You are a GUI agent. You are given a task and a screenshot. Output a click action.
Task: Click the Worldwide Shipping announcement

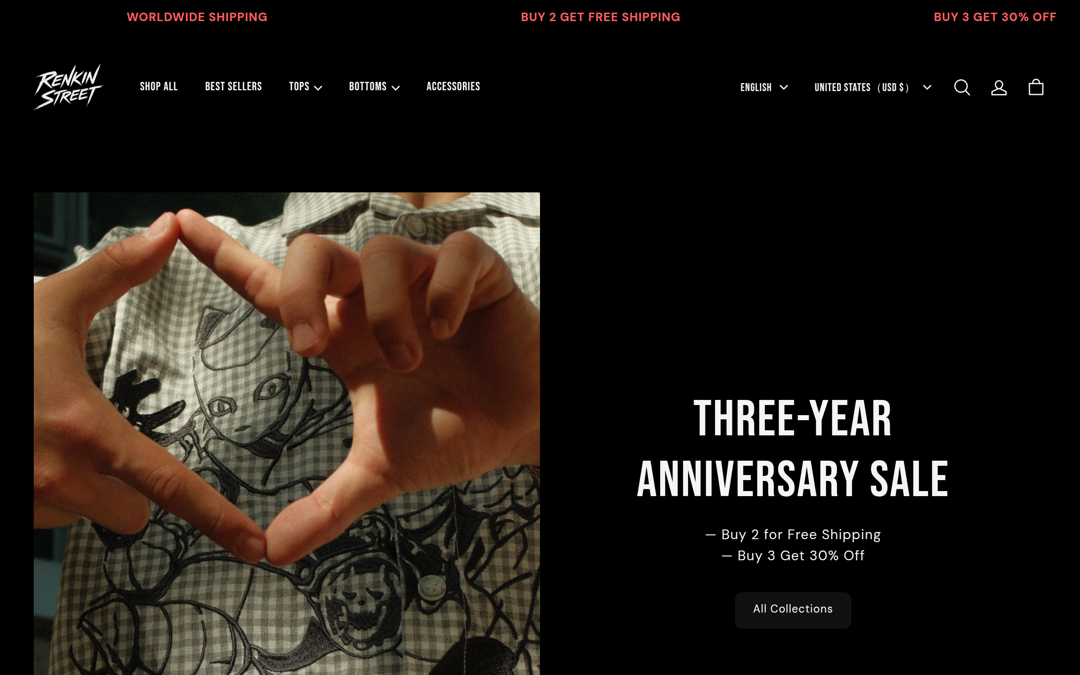(x=197, y=17)
